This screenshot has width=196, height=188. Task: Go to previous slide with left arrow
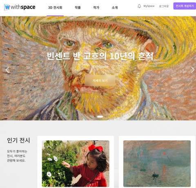8,70
